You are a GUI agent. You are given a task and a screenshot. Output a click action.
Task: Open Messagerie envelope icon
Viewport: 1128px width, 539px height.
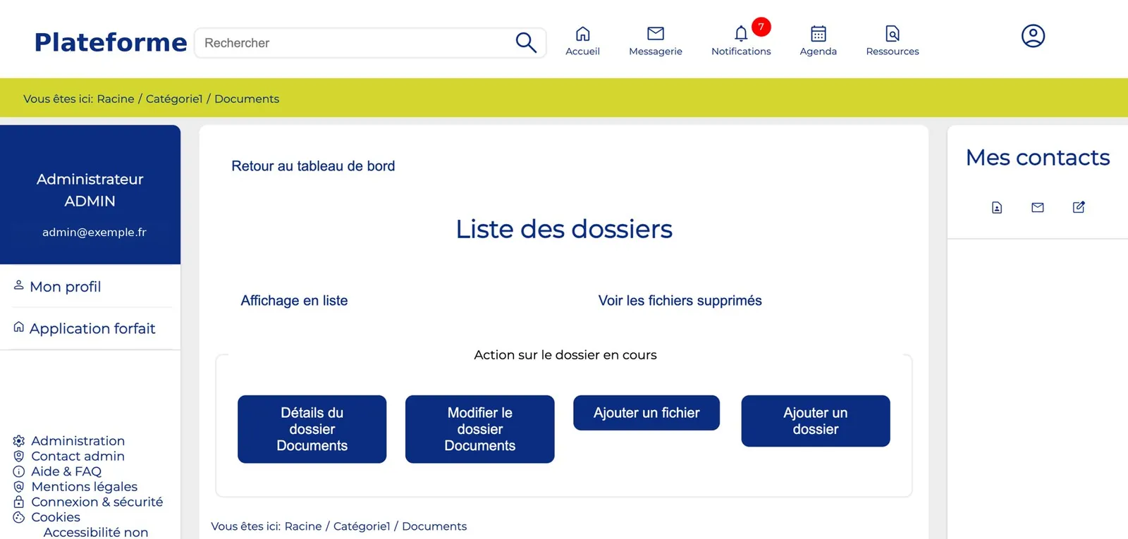click(x=656, y=33)
